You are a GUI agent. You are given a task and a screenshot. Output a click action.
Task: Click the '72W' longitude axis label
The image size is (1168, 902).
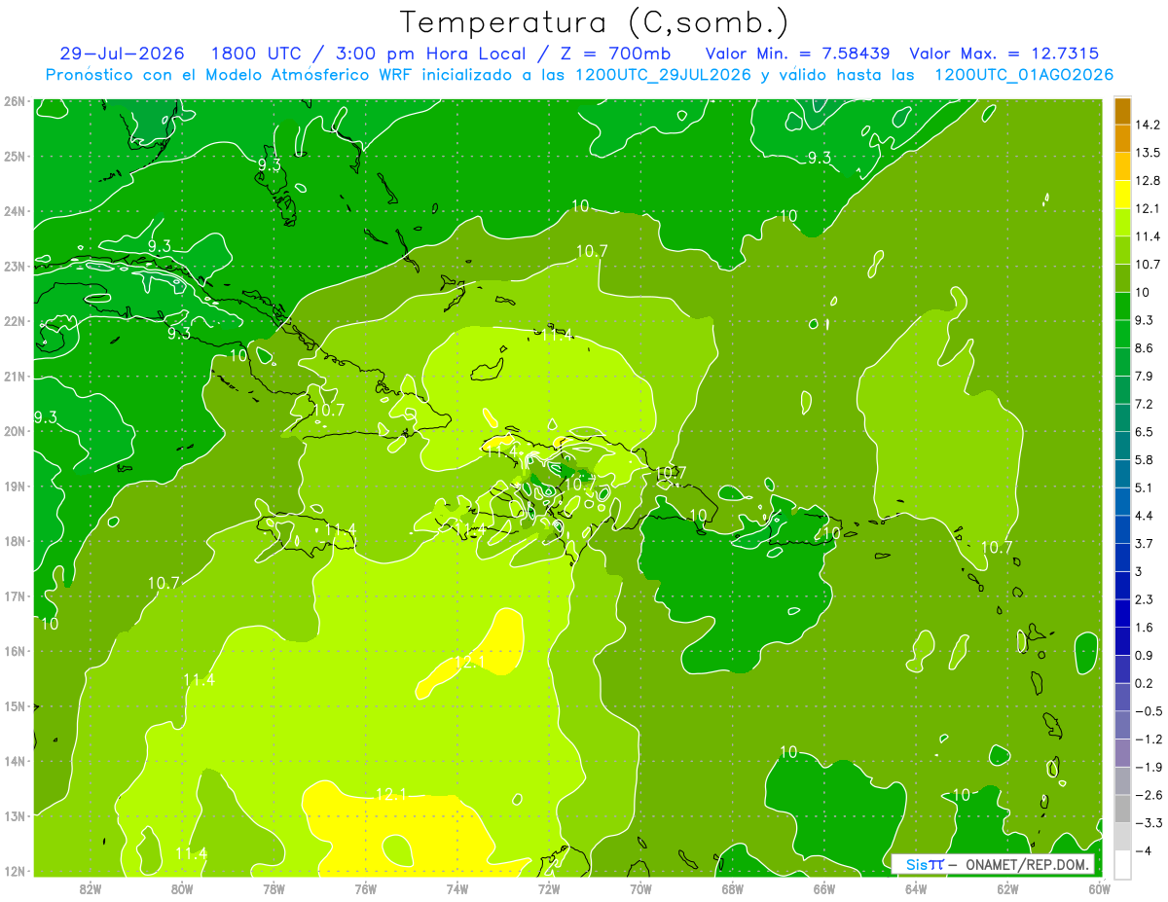click(548, 888)
